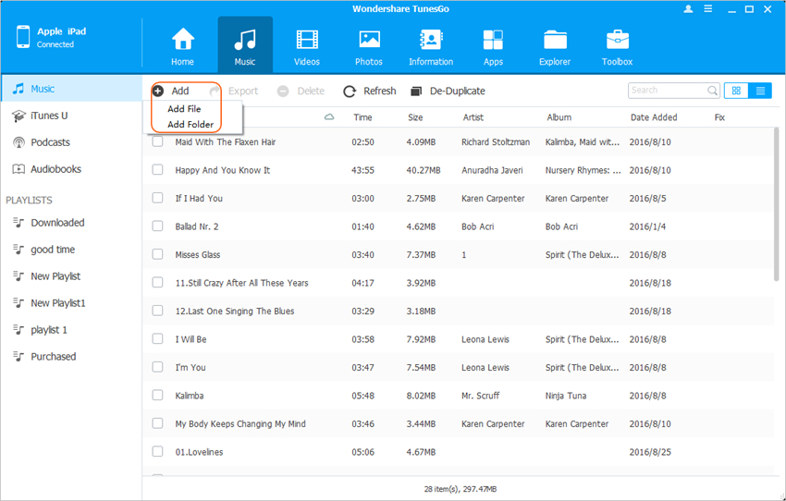Open the Apps section icon
786x501 pixels.
coord(493,41)
